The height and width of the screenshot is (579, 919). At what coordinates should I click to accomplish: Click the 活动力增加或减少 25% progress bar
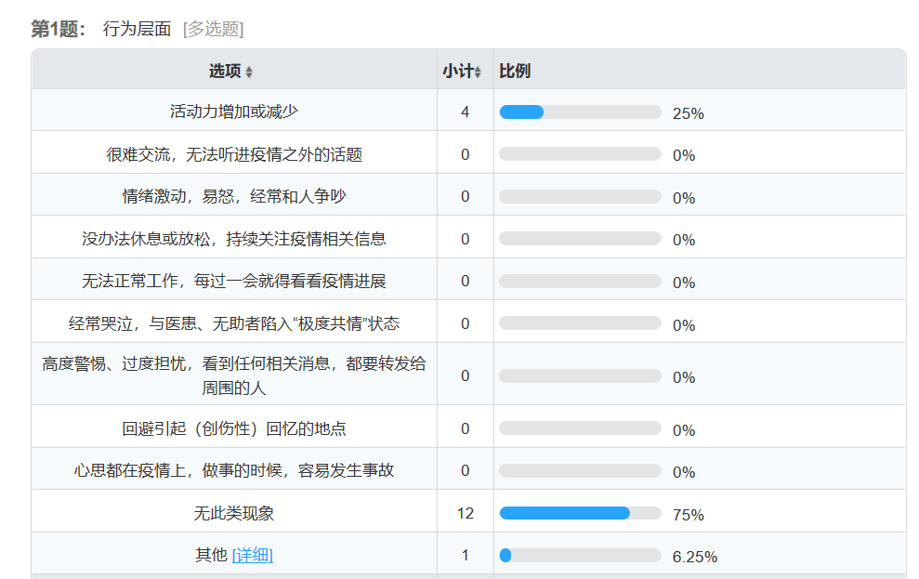580,112
